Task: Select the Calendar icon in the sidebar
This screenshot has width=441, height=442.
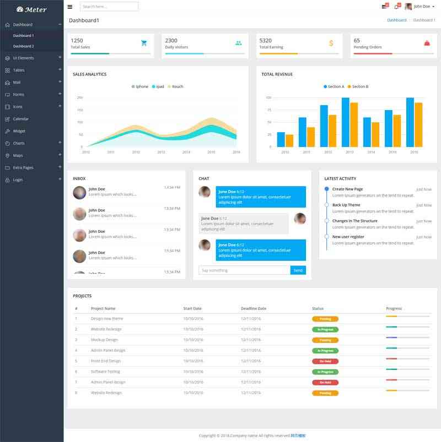Action: click(x=8, y=118)
